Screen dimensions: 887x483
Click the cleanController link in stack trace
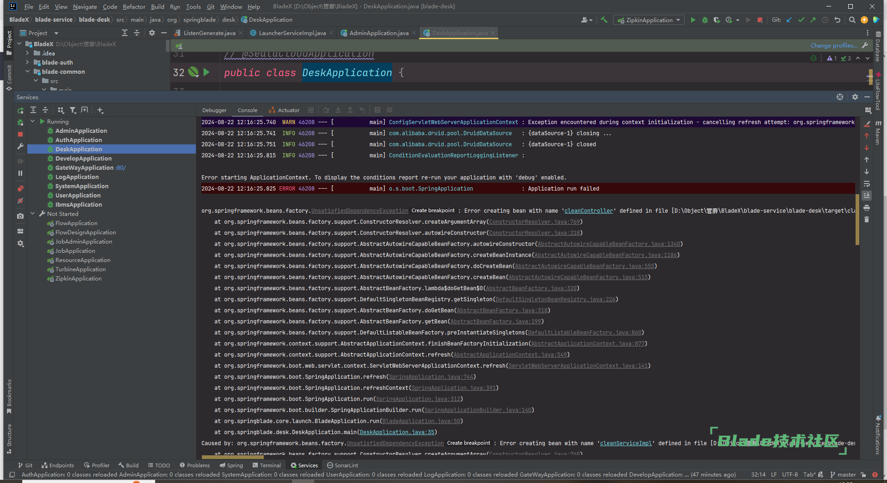point(589,211)
